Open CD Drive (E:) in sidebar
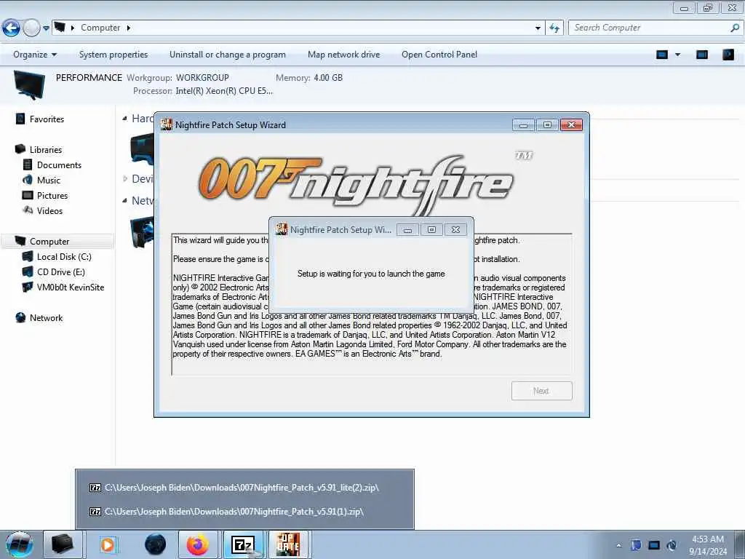The width and height of the screenshot is (745, 559). (61, 272)
